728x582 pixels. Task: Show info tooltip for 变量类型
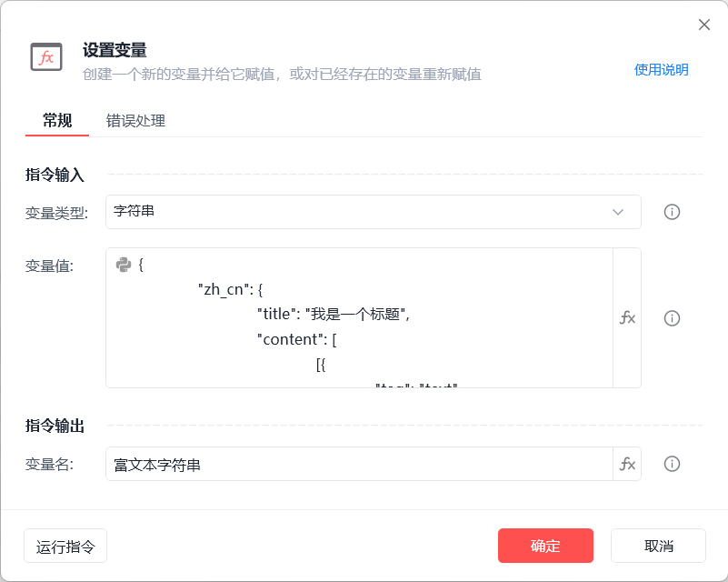672,212
